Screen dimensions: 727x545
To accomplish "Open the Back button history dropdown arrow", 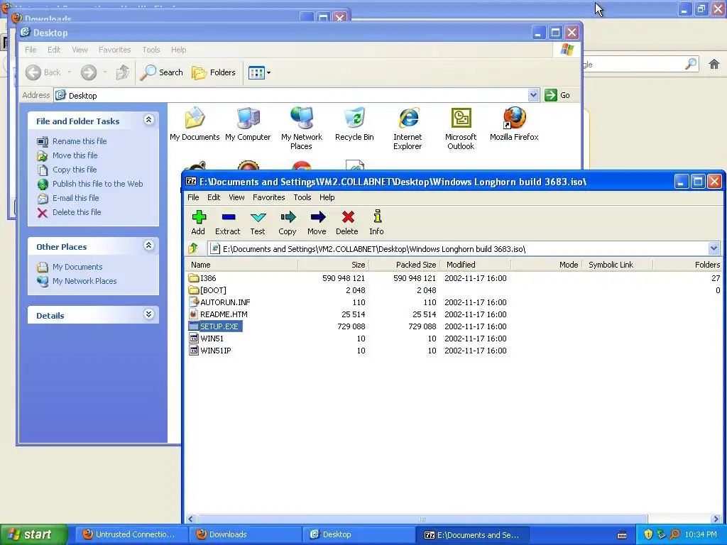I will [x=69, y=72].
